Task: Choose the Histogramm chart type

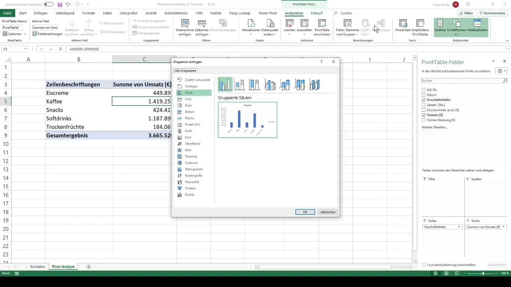Action: [194, 169]
